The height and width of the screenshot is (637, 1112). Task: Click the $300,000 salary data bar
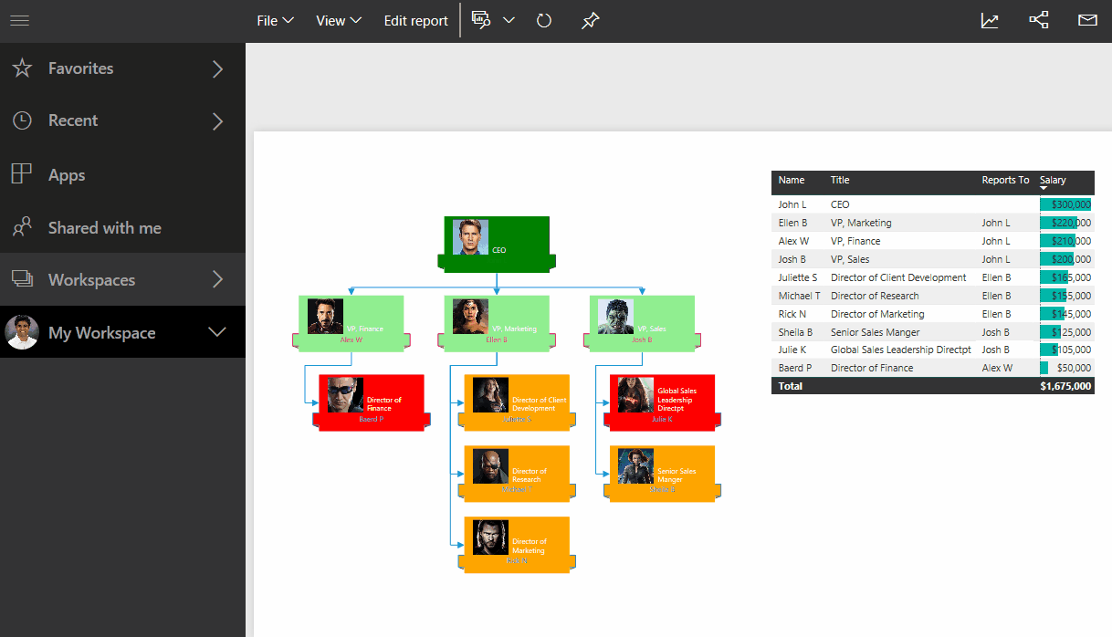tap(1065, 204)
